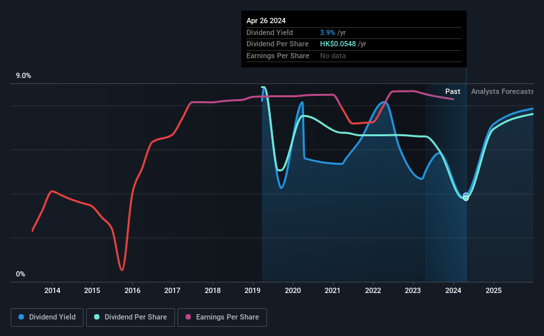Select the 2025 x-axis label

494,290
